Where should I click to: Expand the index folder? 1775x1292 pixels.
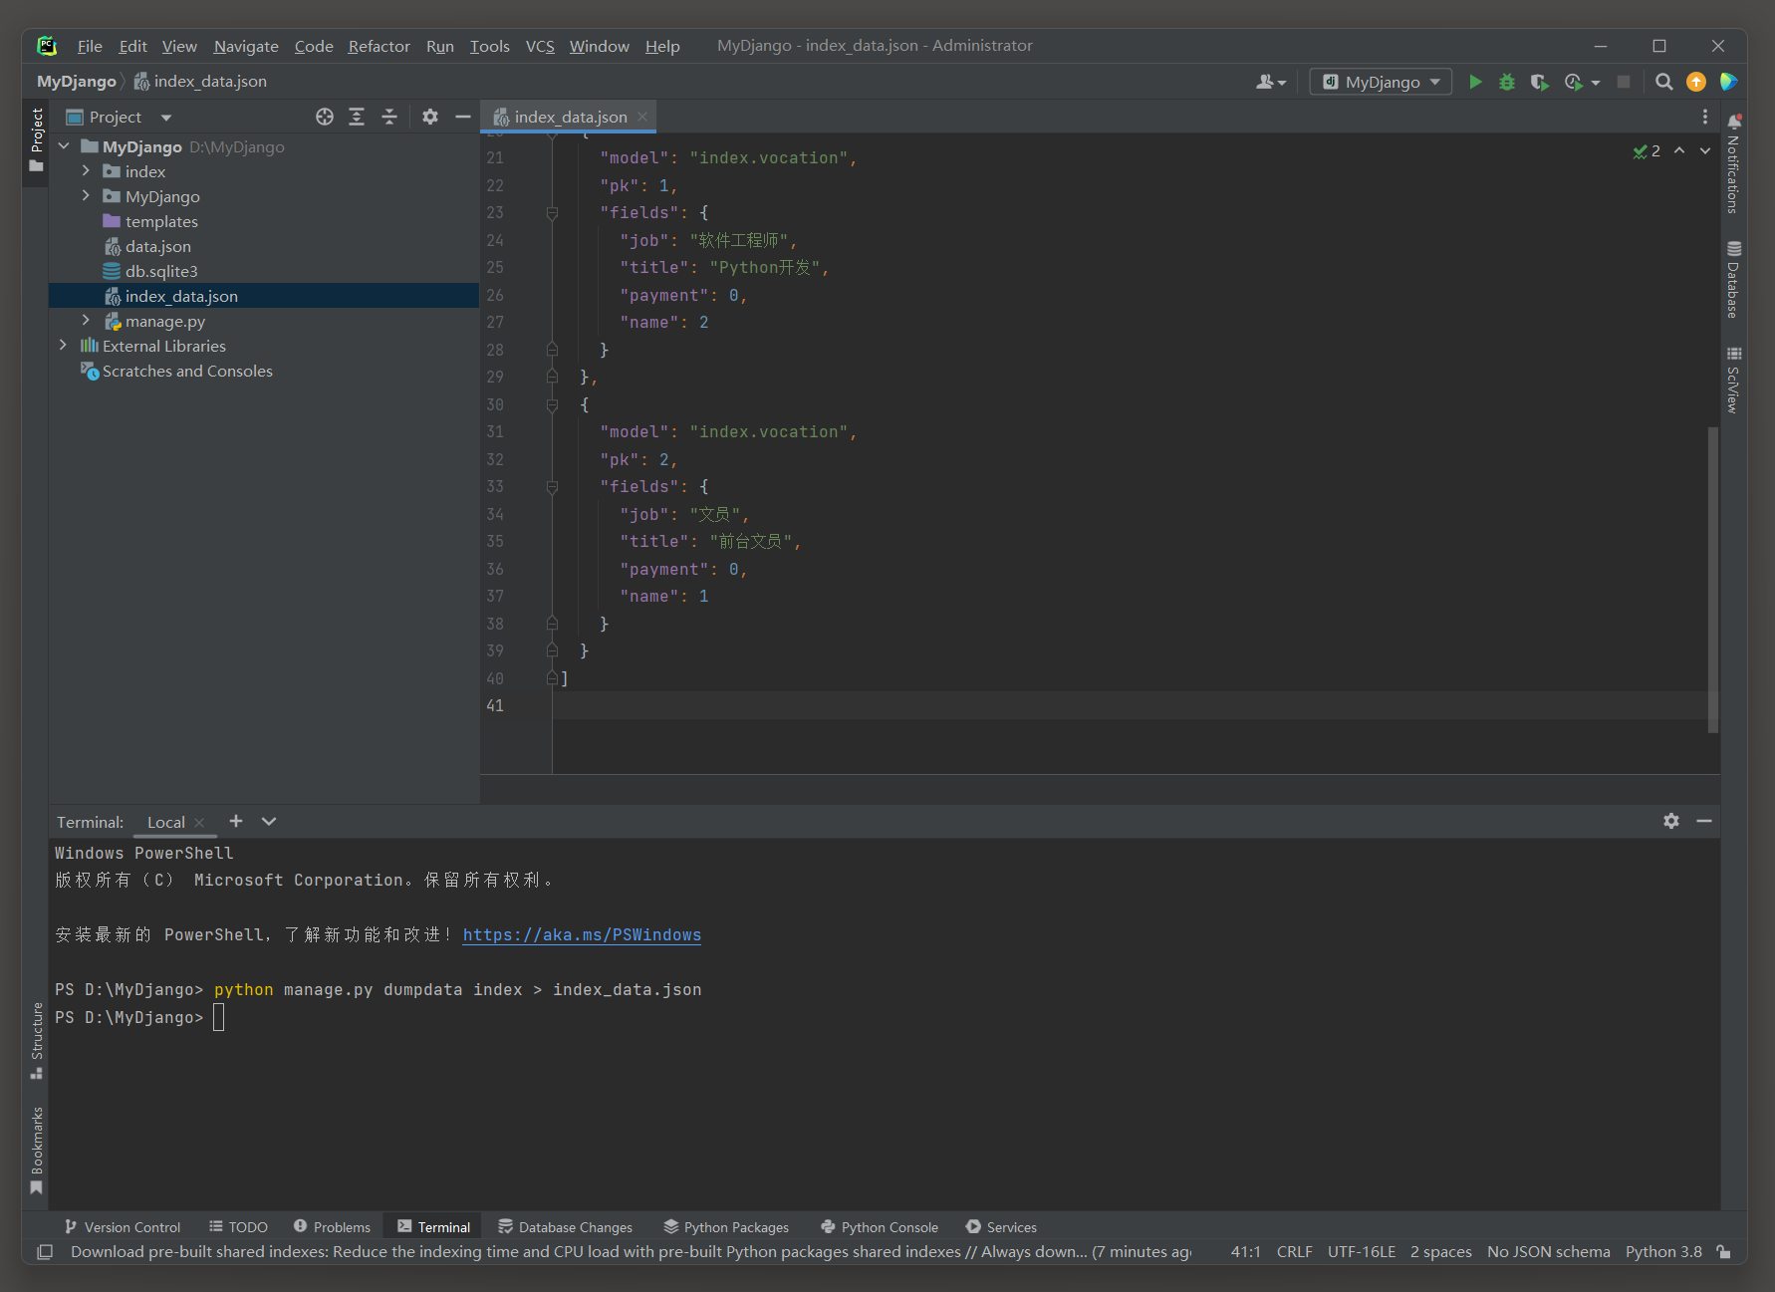coord(86,171)
